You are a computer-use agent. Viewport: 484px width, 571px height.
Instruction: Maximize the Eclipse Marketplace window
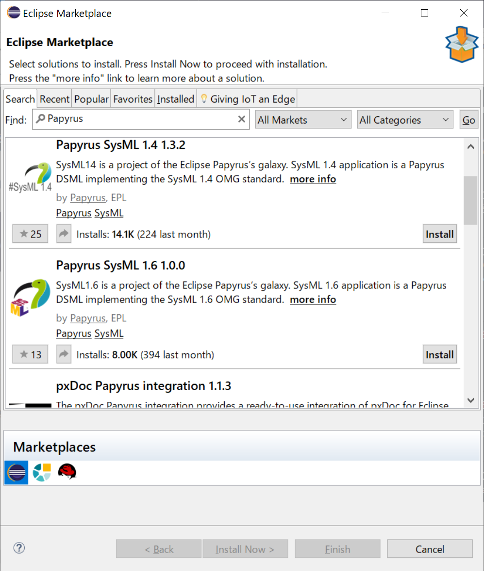pos(425,13)
